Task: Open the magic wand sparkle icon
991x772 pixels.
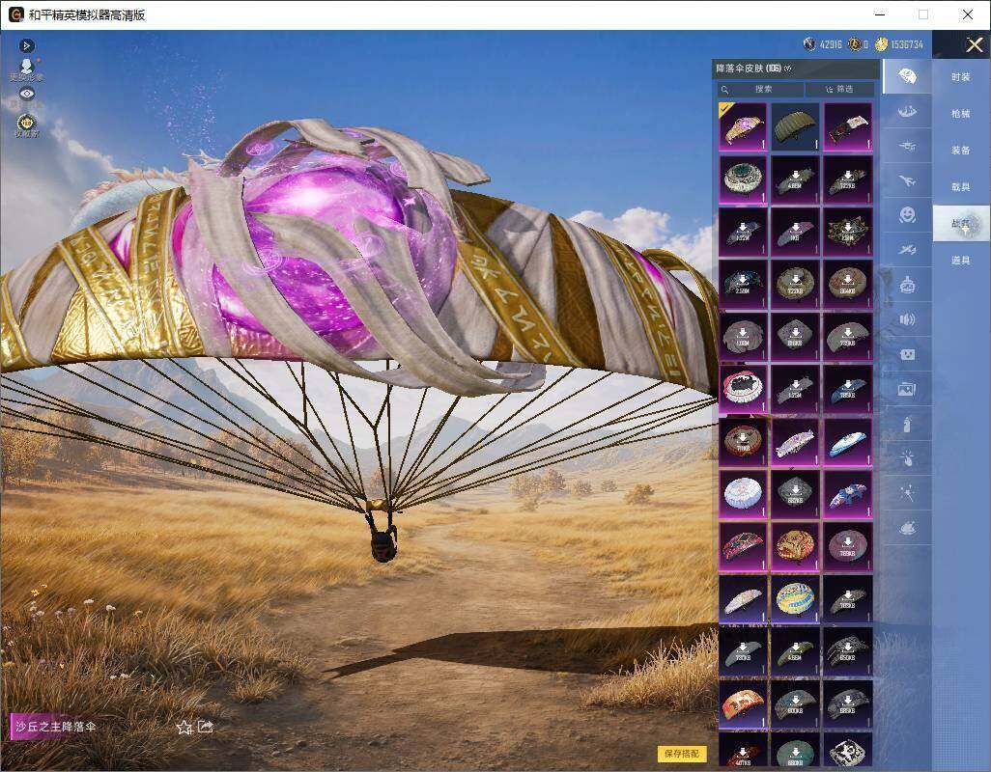Action: 907,493
